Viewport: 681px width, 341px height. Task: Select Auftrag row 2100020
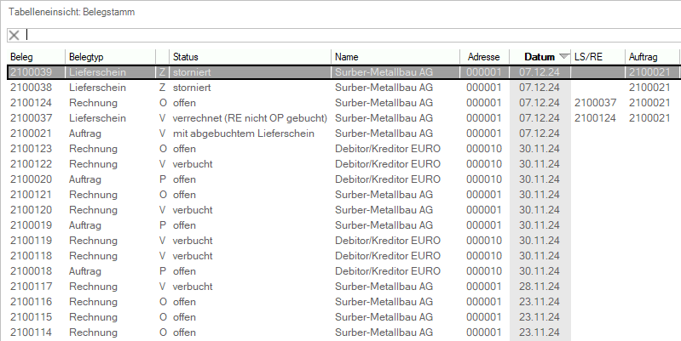coord(344,179)
